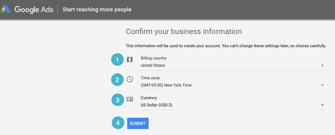Expand the Billing country dropdown arrow
The width and height of the screenshot is (335, 135).
[322, 65]
